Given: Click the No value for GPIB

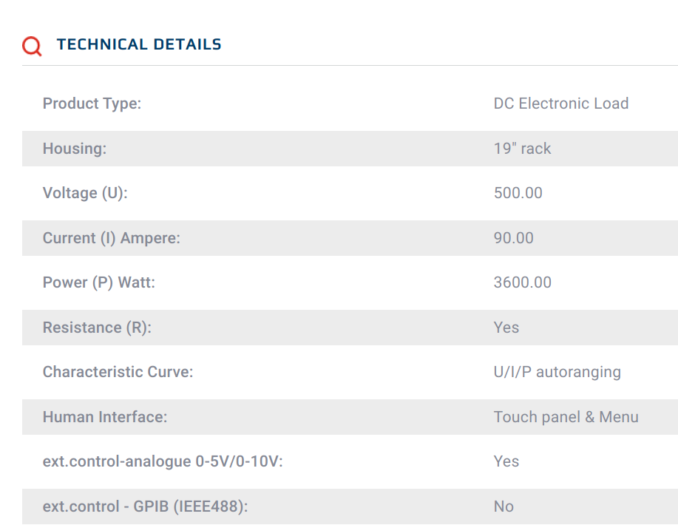Looking at the screenshot, I should [504, 507].
